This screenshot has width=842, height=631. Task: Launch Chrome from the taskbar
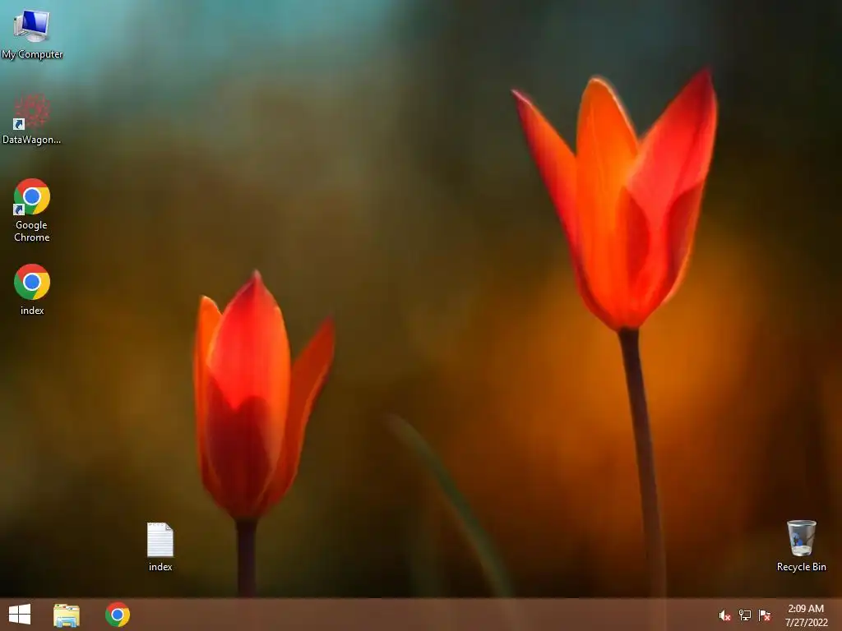[x=118, y=615]
